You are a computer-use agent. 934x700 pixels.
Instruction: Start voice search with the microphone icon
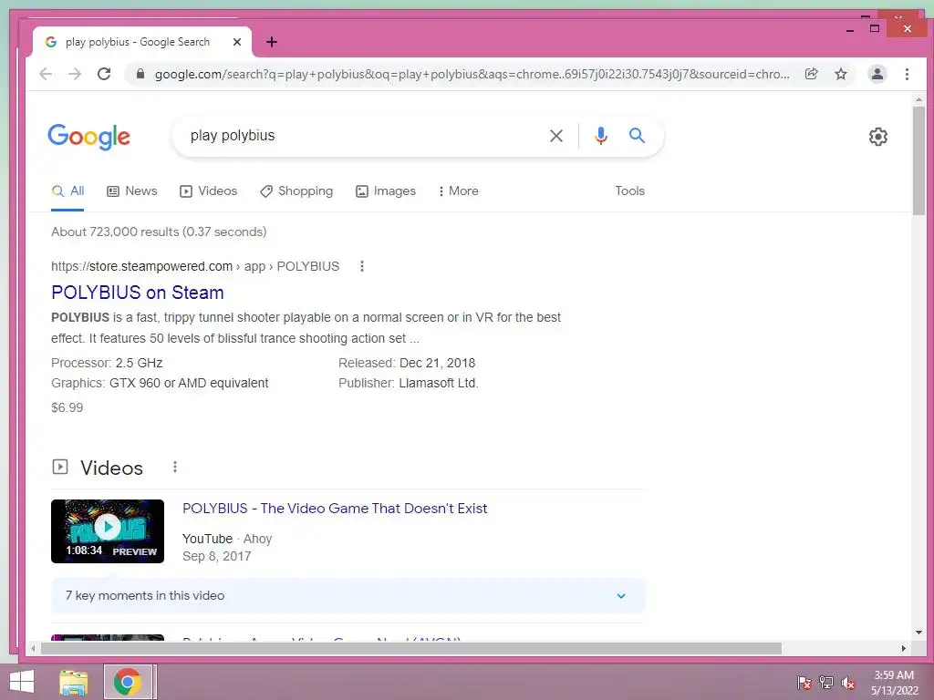point(600,136)
